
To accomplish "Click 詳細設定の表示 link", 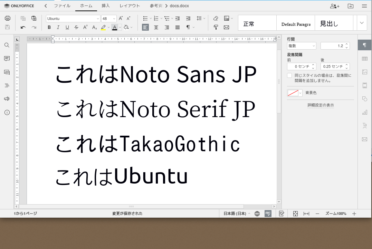I will coord(321,105).
